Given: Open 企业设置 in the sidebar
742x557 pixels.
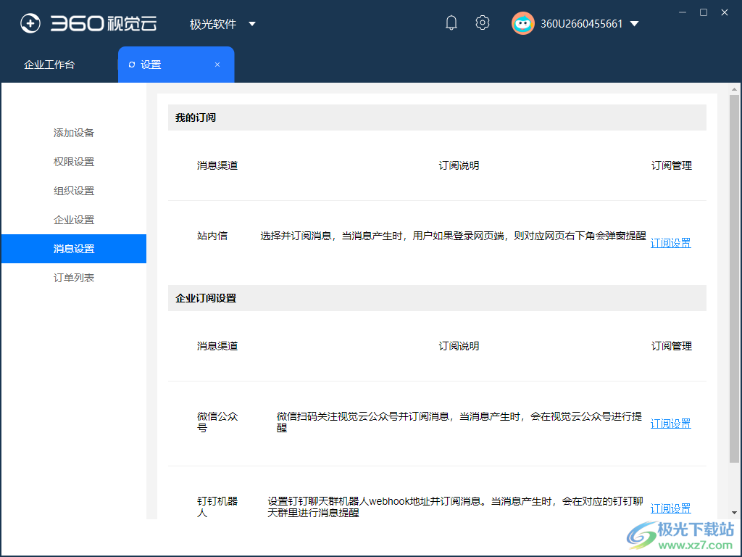Looking at the screenshot, I should click(74, 220).
